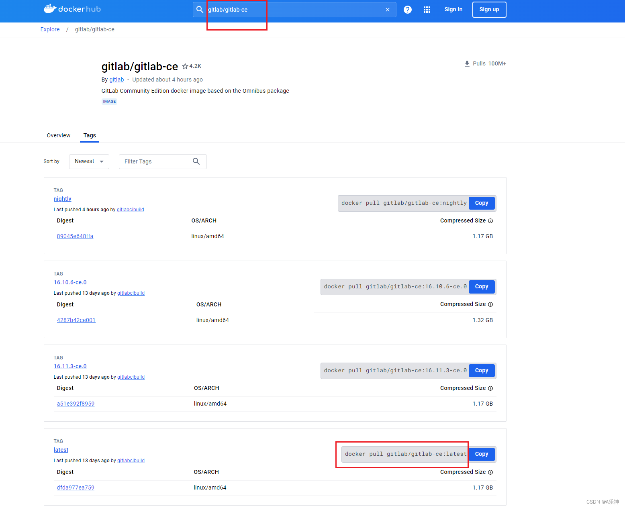Open gitlabcibuild link under latest tag
Image resolution: width=625 pixels, height=508 pixels.
point(131,461)
